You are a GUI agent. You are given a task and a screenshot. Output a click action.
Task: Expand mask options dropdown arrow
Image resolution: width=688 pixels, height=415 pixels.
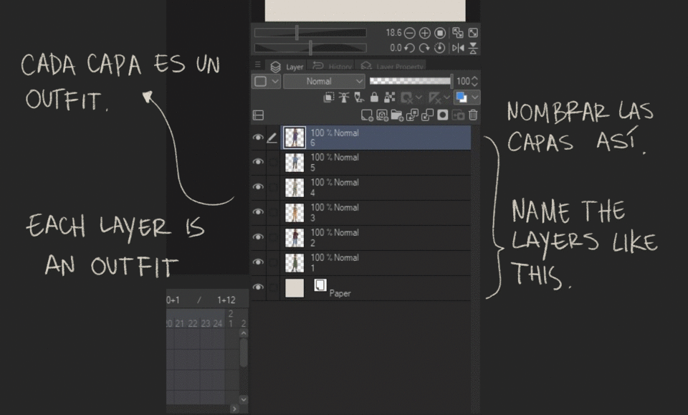tap(419, 97)
